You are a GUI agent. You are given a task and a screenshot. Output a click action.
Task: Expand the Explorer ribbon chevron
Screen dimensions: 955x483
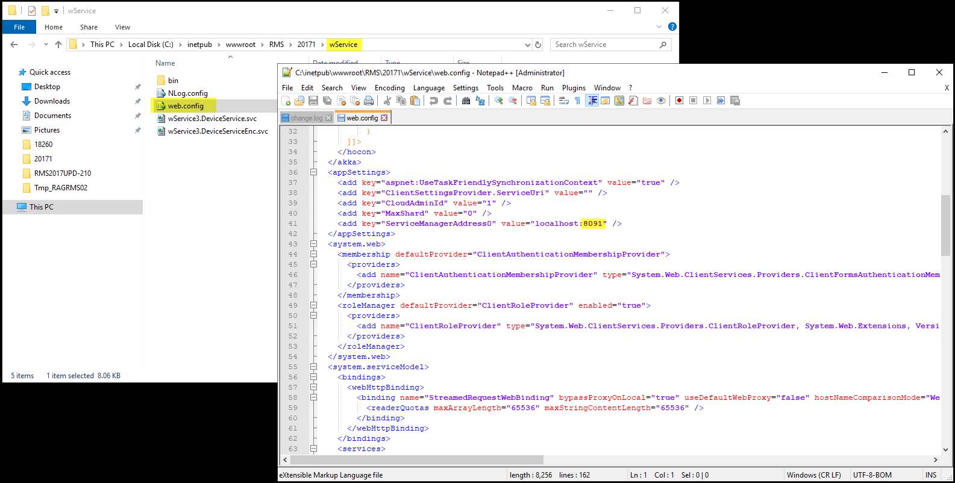[659, 26]
